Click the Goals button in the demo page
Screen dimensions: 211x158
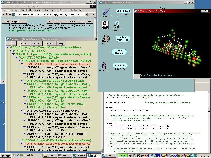coord(81,22)
